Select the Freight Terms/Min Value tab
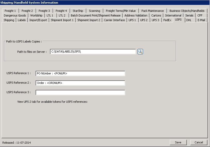 click(121, 11)
